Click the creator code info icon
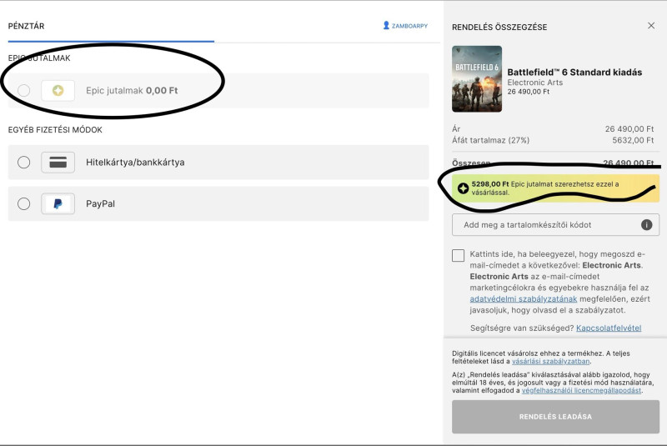The width and height of the screenshot is (667, 446). [x=647, y=225]
